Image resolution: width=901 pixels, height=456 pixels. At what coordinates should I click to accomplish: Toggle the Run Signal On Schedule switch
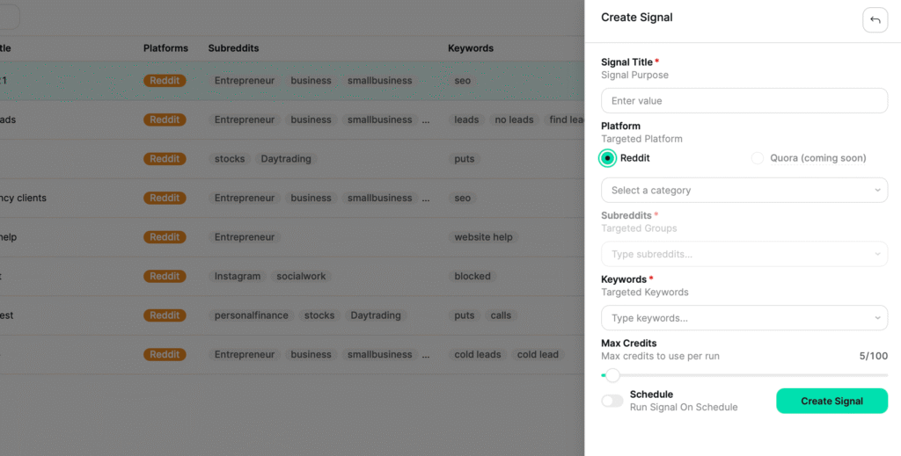click(x=612, y=402)
